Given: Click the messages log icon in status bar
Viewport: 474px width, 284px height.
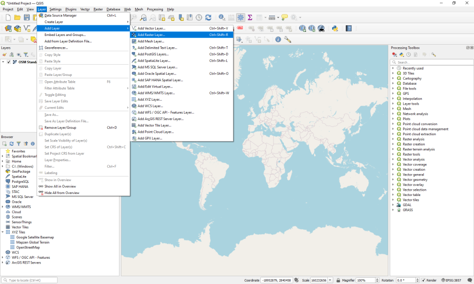Looking at the screenshot, I should 470,280.
